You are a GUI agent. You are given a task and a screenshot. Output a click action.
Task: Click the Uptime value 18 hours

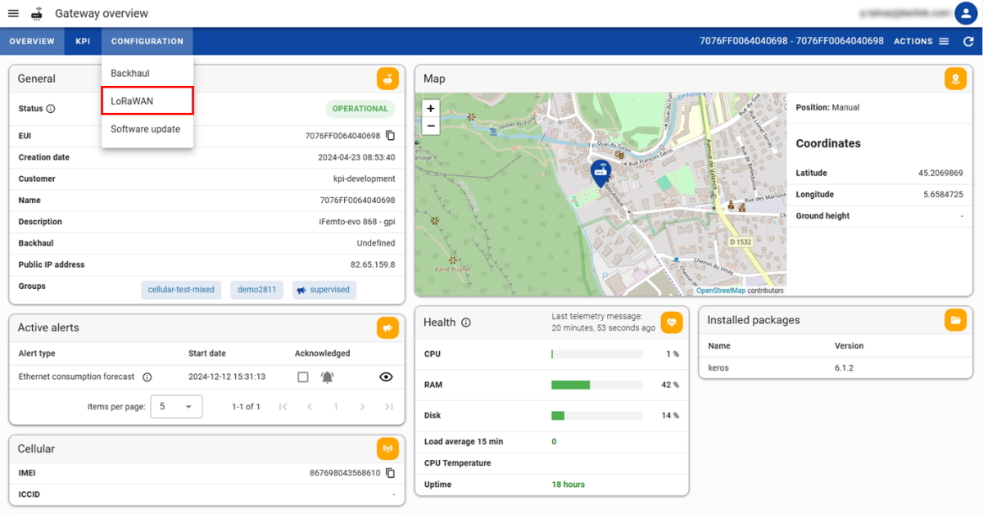(569, 485)
